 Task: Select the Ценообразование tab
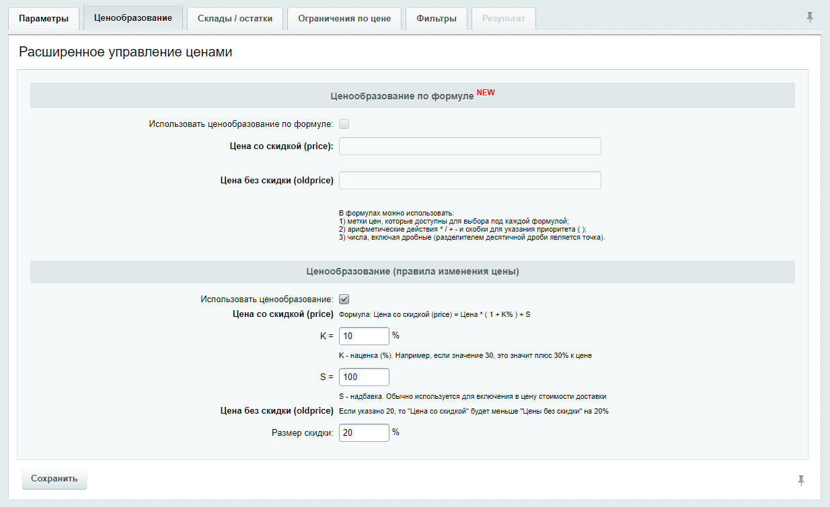[133, 18]
